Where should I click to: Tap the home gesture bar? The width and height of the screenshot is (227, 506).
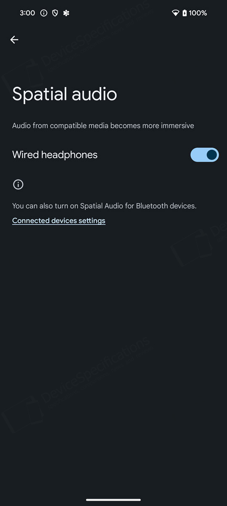pyautogui.click(x=113, y=500)
